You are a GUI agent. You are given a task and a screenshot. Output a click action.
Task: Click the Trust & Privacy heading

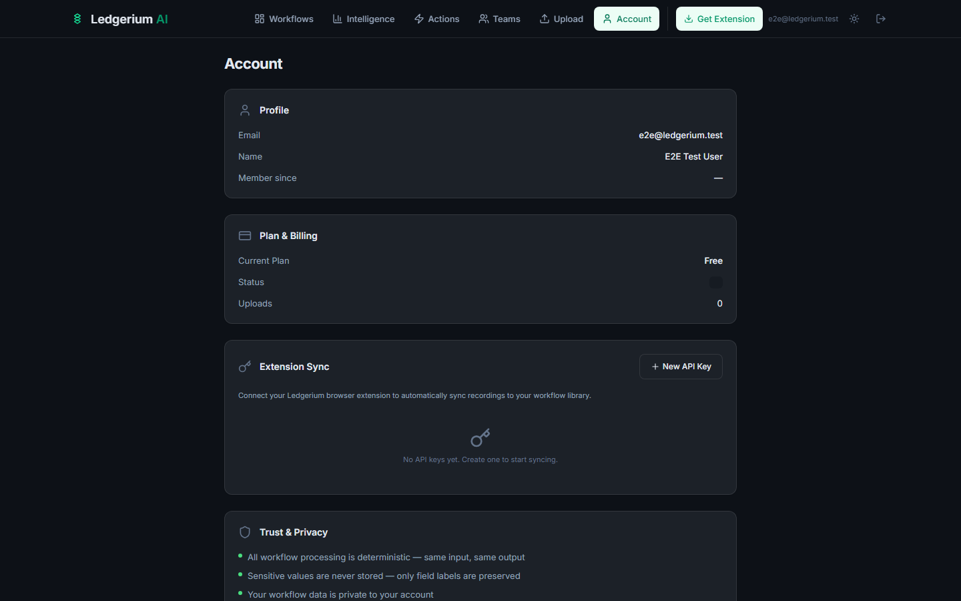point(294,532)
